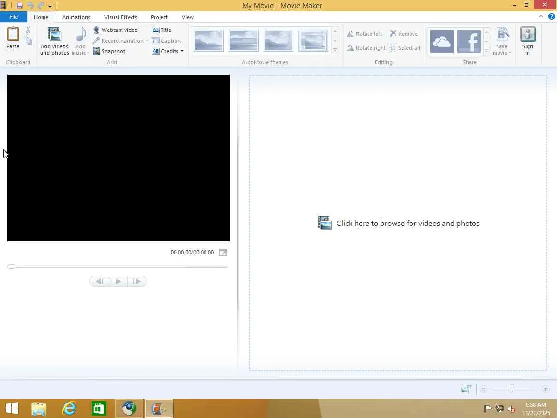Open the View tab
Viewport: 557px width, 418px height.
[188, 17]
